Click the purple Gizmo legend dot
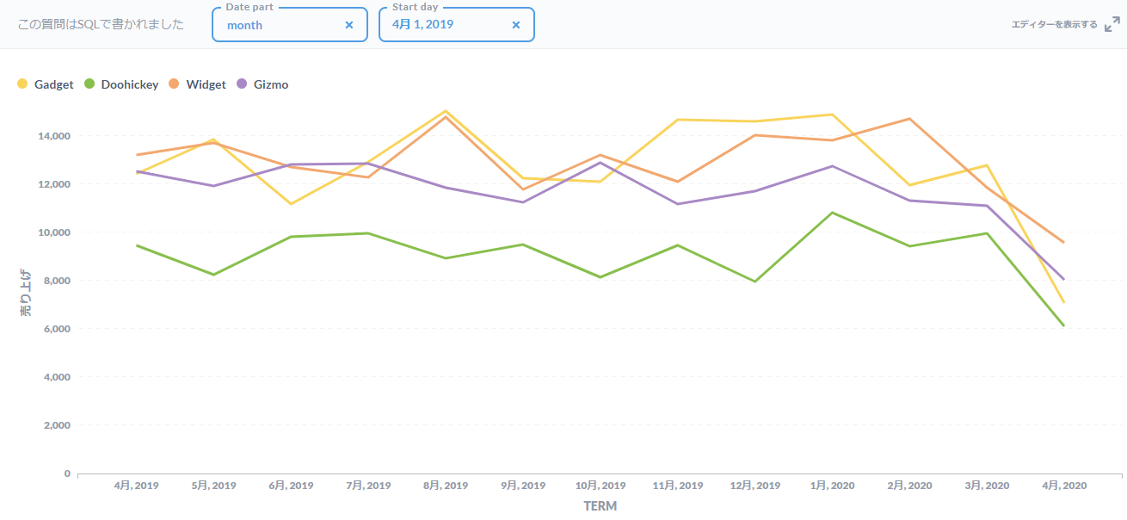This screenshot has height=520, width=1127. (x=240, y=84)
